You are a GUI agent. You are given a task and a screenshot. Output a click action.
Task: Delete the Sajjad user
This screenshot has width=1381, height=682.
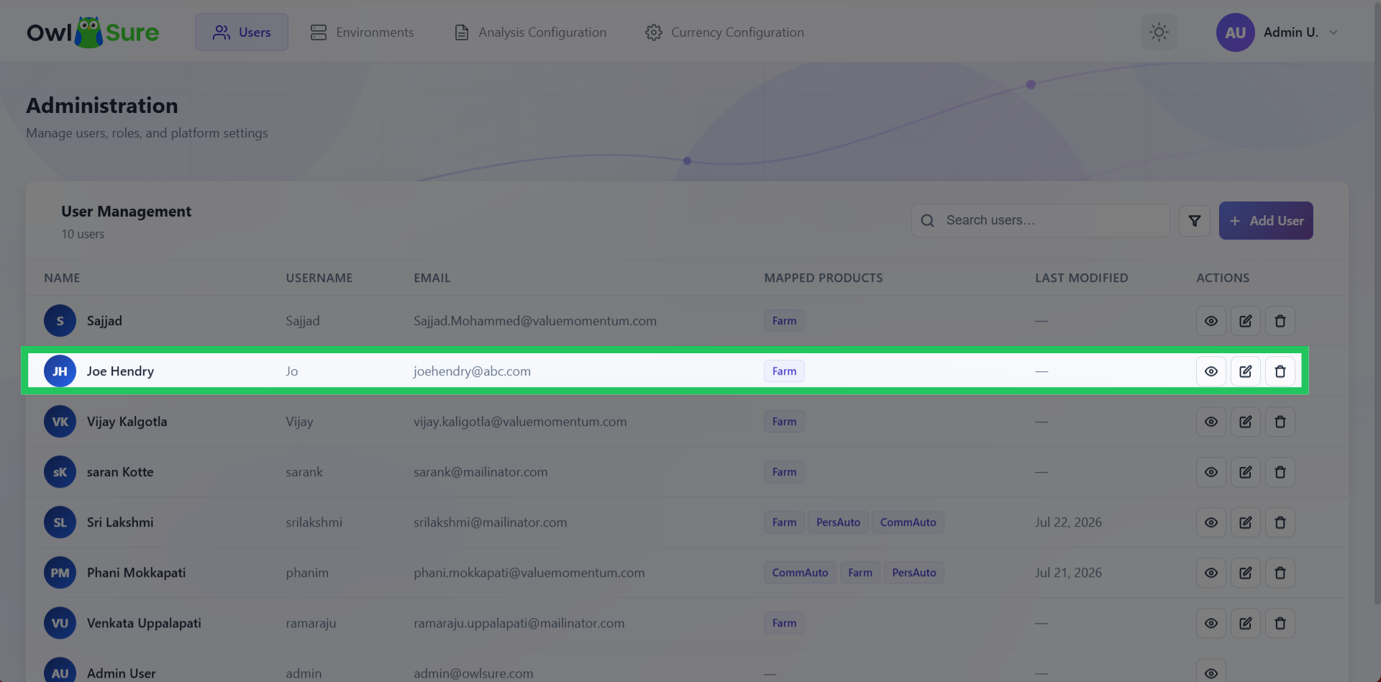coord(1280,321)
